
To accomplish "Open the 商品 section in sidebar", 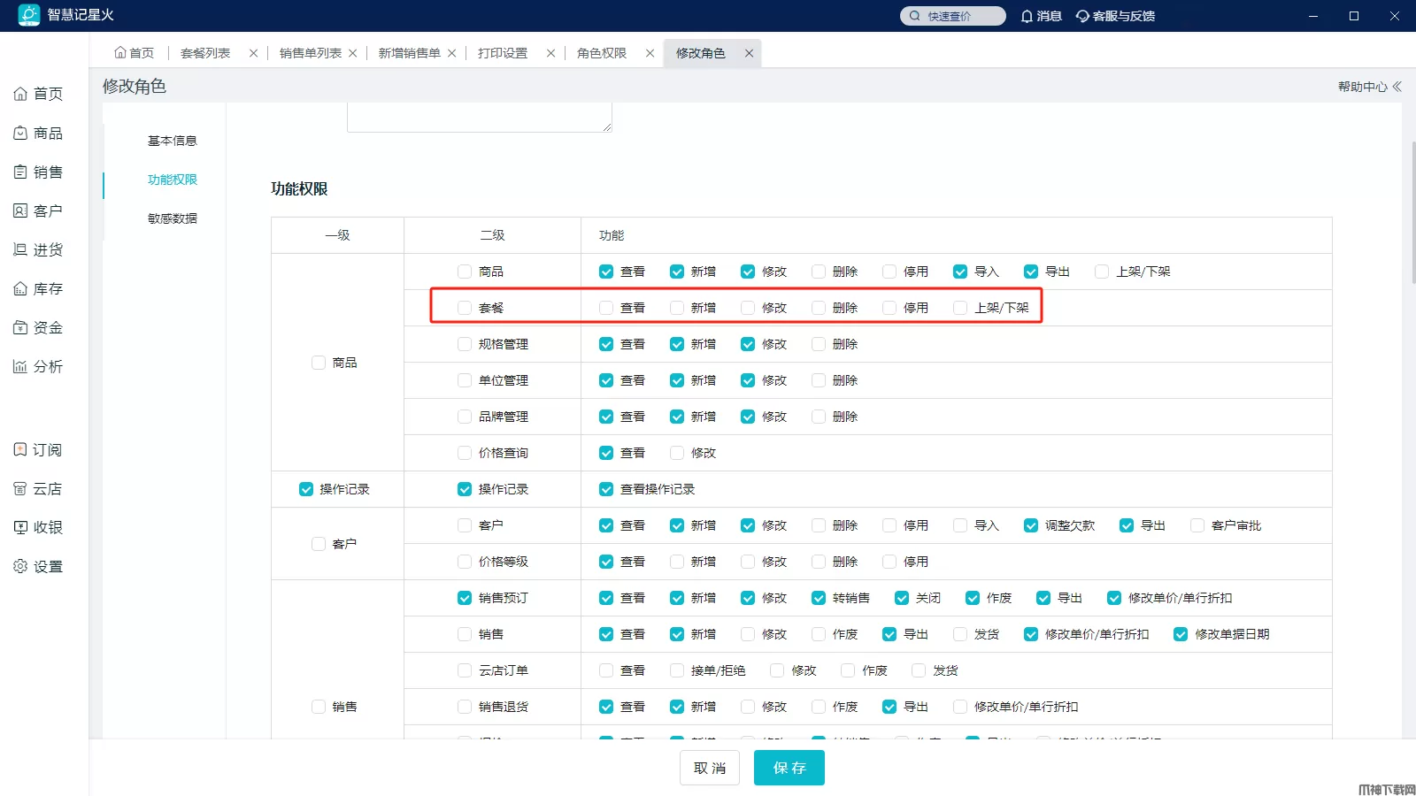I will pyautogui.click(x=38, y=133).
